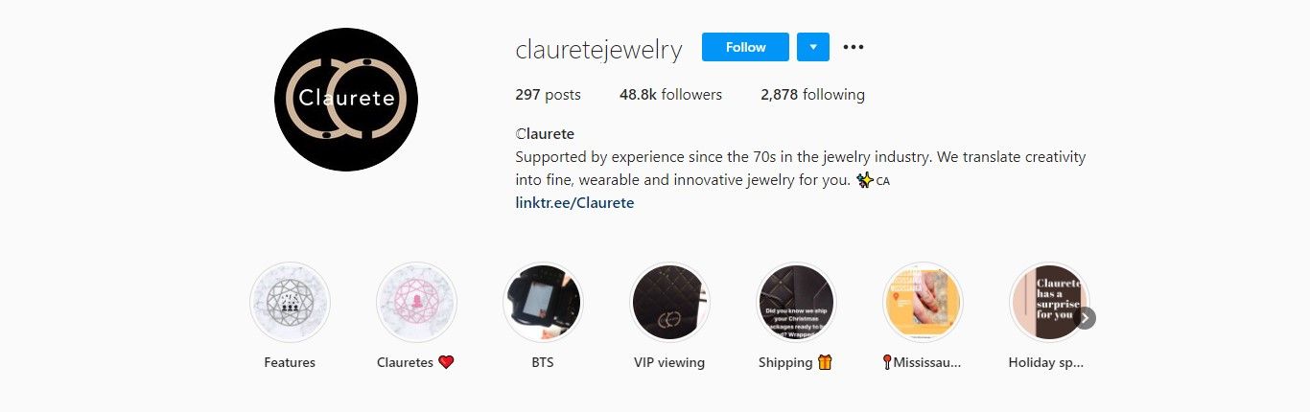Click the VIP viewing label text
This screenshot has height=412, width=1310.
click(x=669, y=363)
